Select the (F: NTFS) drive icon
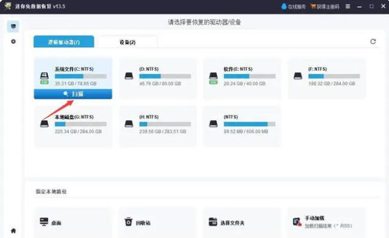Viewport: 389px width, 238px height. pos(297,76)
